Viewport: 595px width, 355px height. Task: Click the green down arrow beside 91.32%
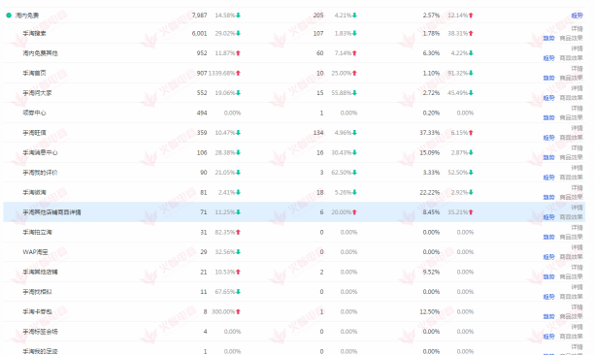click(x=471, y=73)
